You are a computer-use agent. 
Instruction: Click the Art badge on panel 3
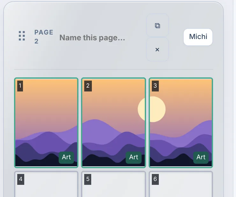point(201,157)
